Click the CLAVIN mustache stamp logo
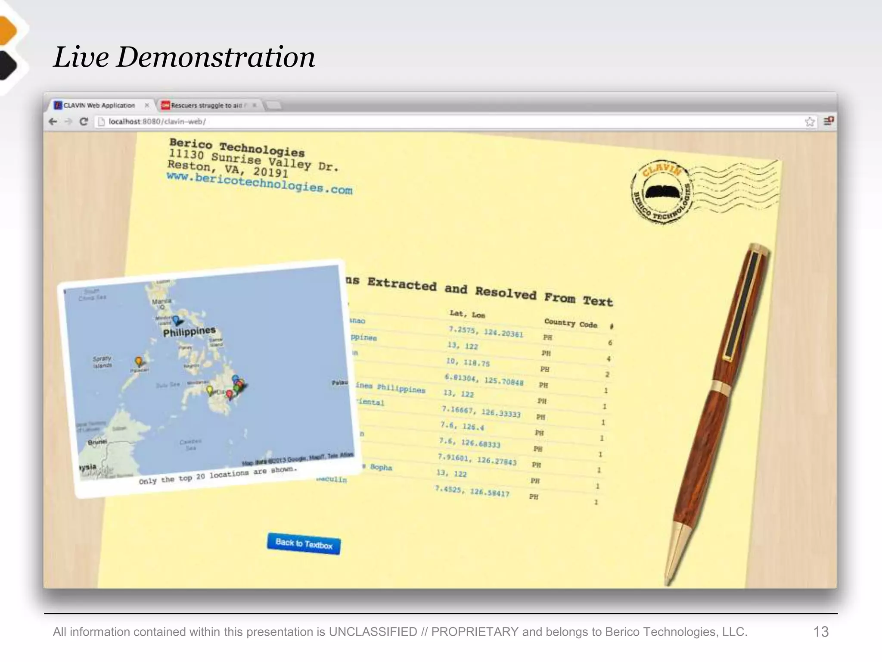 662,193
